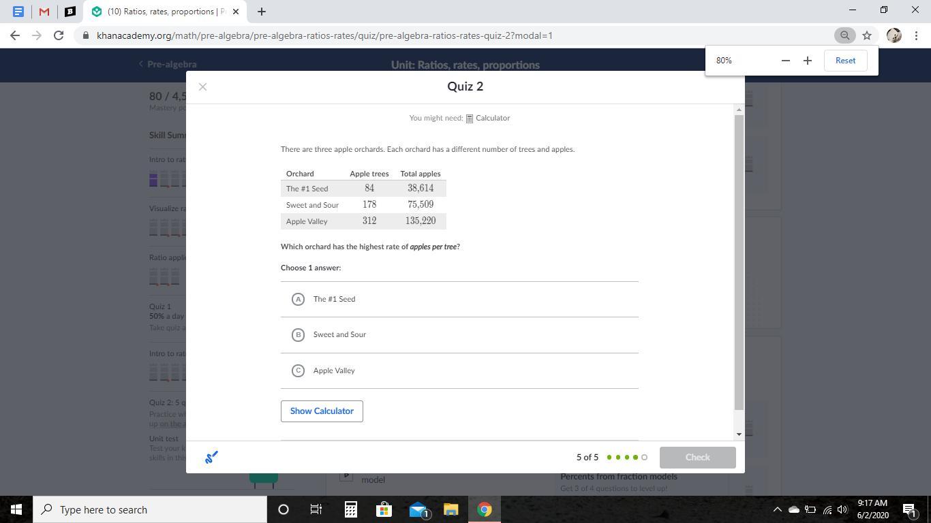Click the Chrome icon on the taskbar
931x523 pixels.
click(x=485, y=509)
